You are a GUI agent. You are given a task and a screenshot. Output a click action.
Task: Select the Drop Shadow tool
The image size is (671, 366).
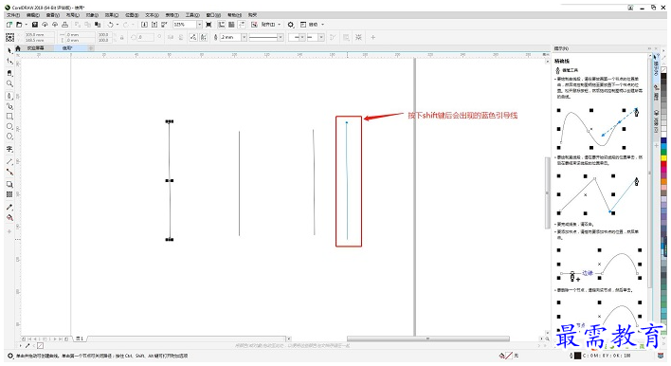pyautogui.click(x=9, y=185)
